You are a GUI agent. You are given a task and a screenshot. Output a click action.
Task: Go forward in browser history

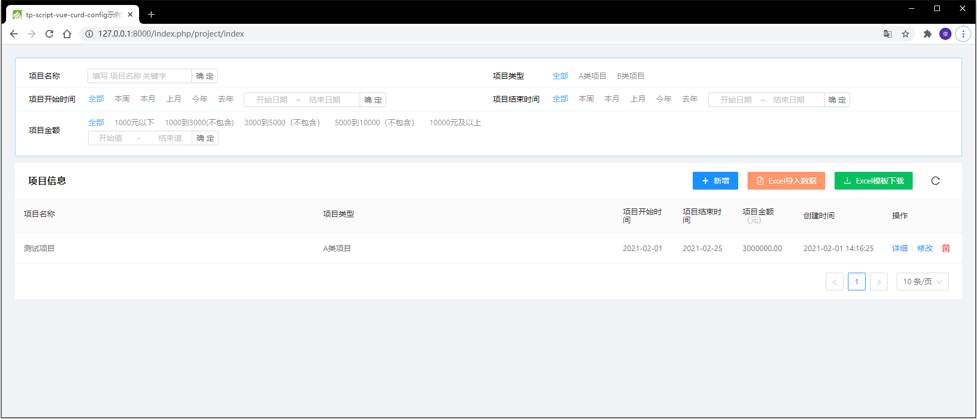pos(32,34)
